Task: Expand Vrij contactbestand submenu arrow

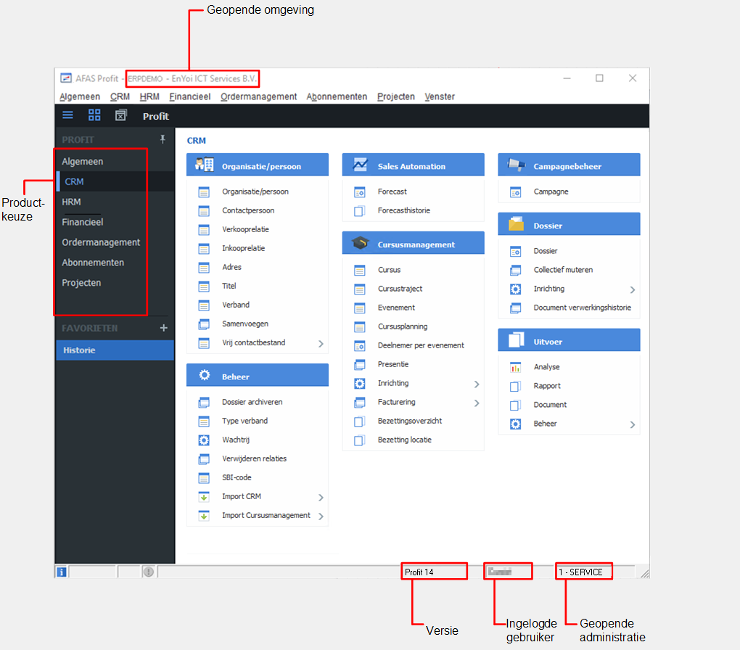Action: coord(321,344)
